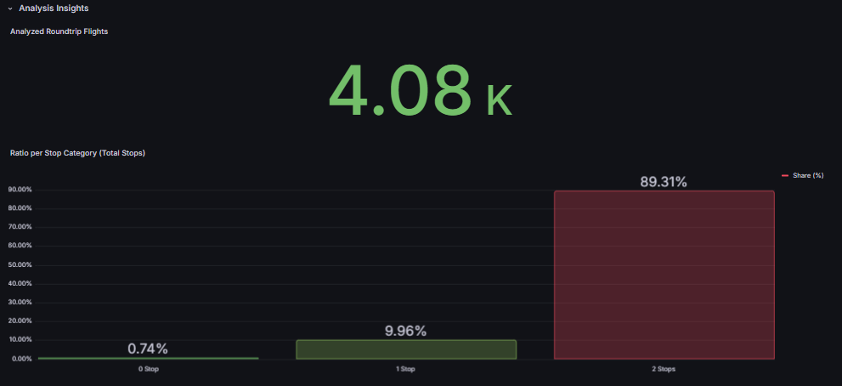This screenshot has width=842, height=386.
Task: Click the 0.00% y-axis tick label
Action: 22,359
